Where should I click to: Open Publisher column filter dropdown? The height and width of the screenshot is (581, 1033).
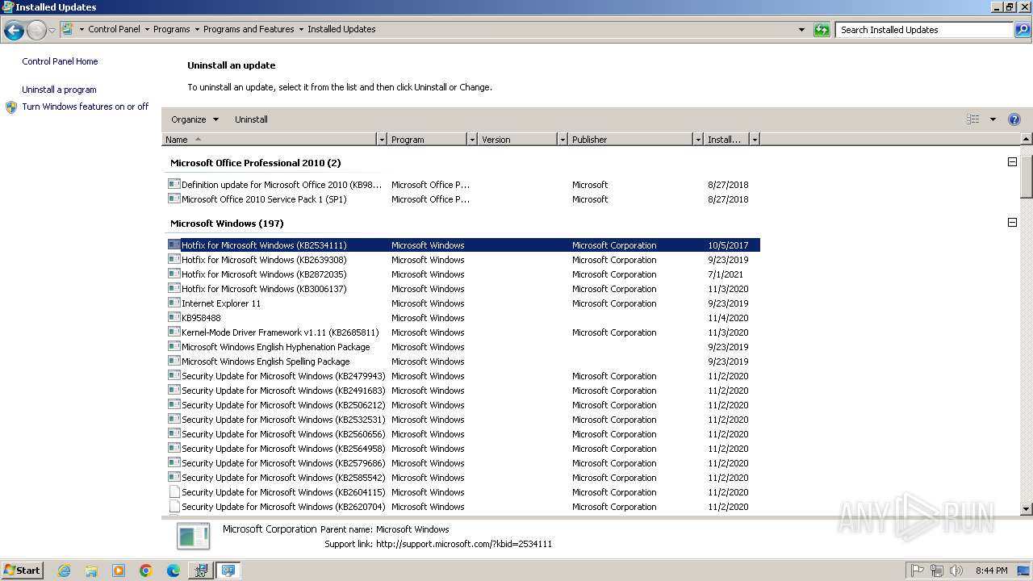coord(698,140)
